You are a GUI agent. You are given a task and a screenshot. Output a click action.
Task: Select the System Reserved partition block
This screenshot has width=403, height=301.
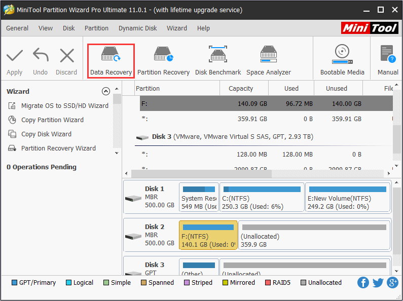[x=199, y=197]
